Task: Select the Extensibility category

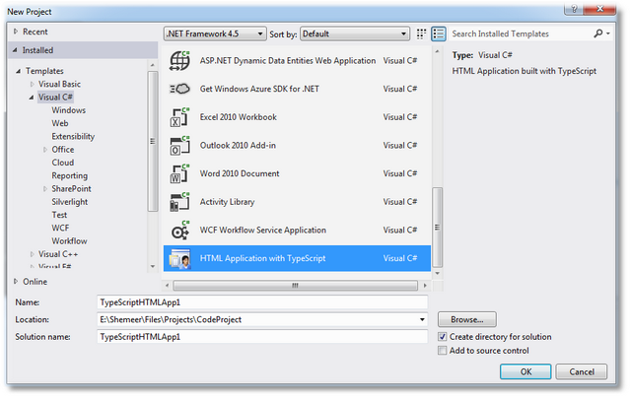Action: pos(73,136)
